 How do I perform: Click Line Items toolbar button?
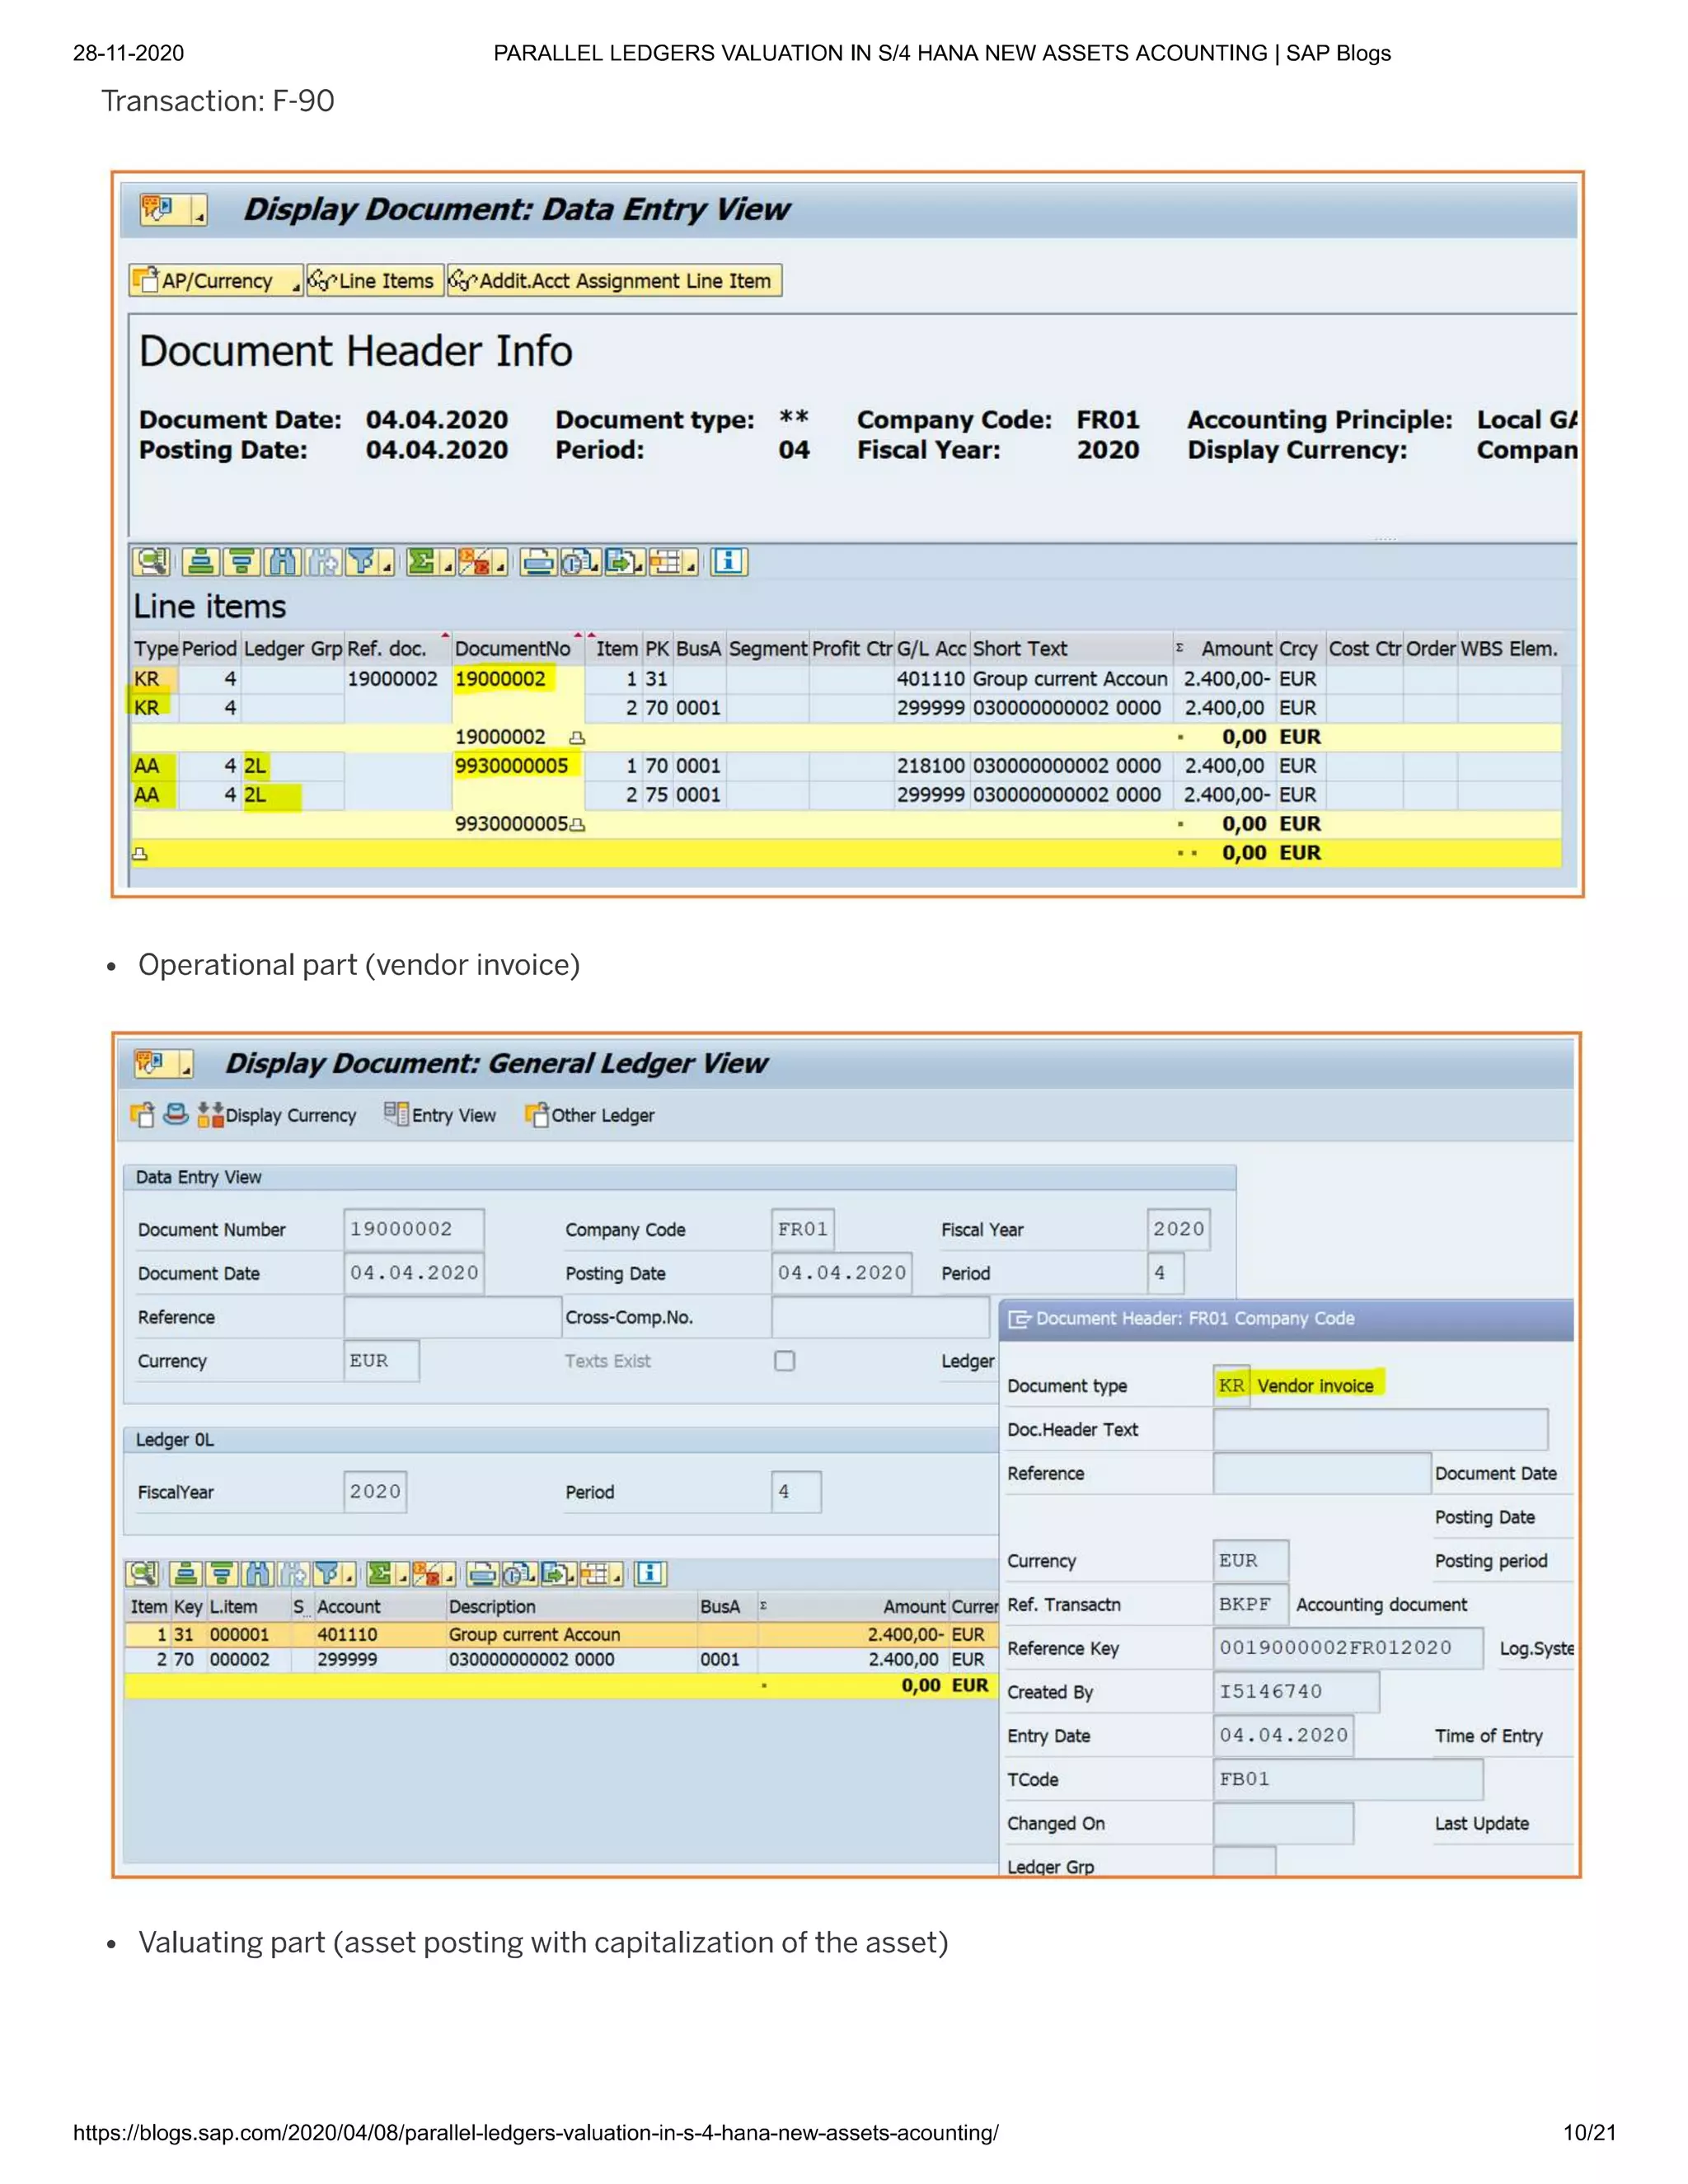click(375, 281)
